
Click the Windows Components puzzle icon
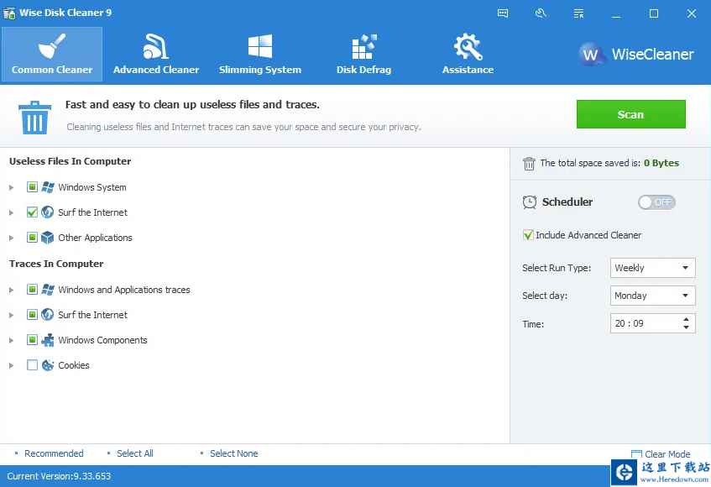tap(48, 339)
